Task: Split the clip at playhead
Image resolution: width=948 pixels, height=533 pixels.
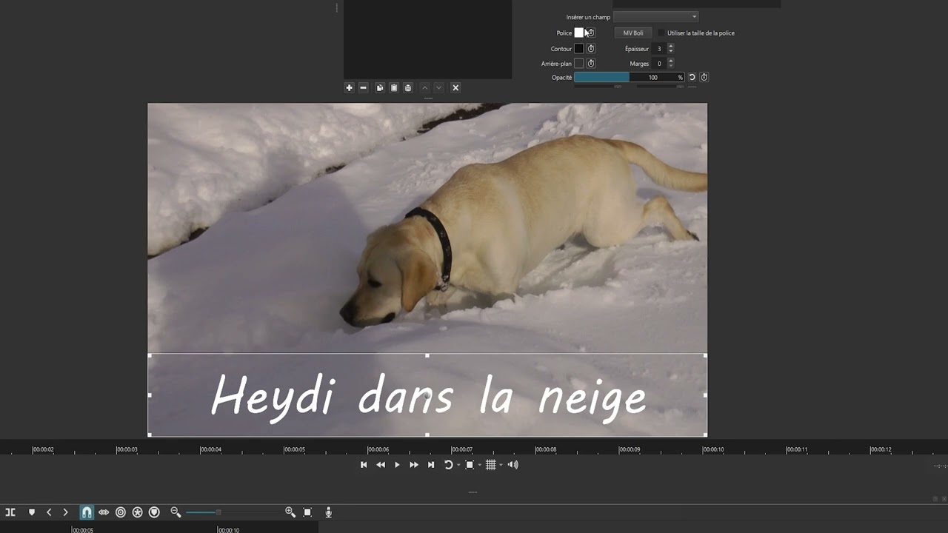Action: click(10, 512)
